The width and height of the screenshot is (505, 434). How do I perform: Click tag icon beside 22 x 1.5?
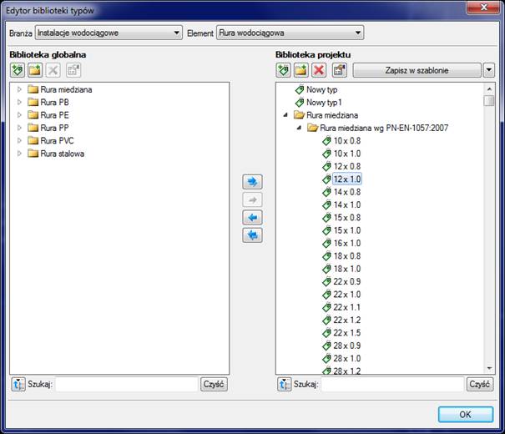click(326, 332)
